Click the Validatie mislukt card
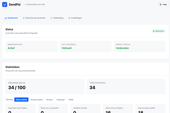Screen dimensions: 170x113 pos(85,109)
